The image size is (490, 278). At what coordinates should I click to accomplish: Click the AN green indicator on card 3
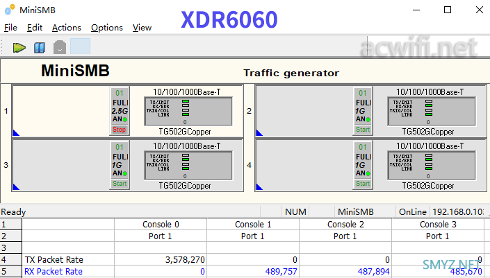(x=125, y=173)
